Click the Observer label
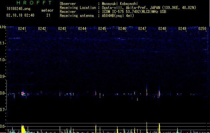 [x=68, y=4]
